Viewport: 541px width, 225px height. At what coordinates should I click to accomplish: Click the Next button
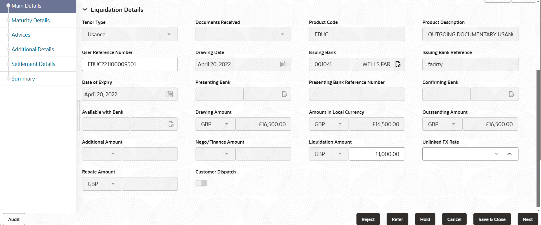(528, 219)
